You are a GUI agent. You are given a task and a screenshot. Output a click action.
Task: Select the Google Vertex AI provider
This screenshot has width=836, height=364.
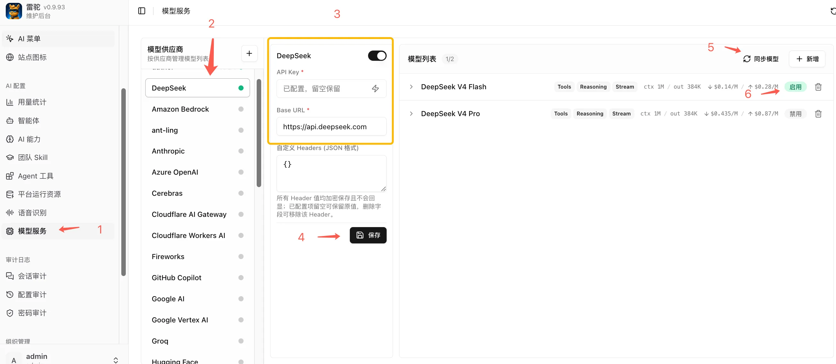[198, 320]
